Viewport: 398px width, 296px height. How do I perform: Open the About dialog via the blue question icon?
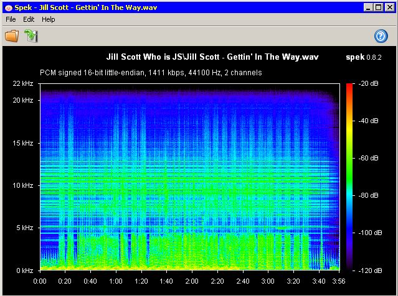[x=381, y=36]
